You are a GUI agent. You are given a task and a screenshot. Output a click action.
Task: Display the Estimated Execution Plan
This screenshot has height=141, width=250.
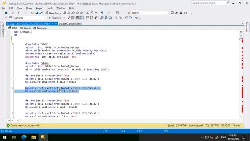(73, 18)
